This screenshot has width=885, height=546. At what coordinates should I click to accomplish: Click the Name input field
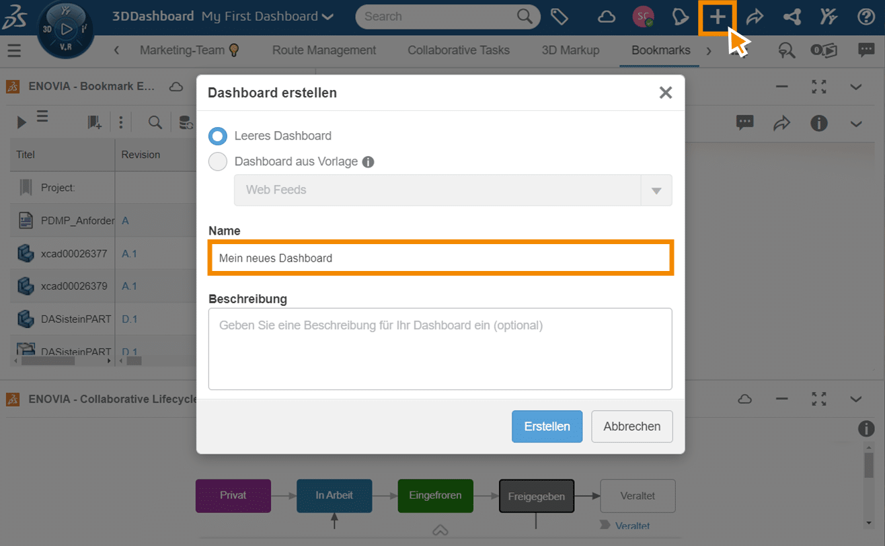click(x=440, y=258)
